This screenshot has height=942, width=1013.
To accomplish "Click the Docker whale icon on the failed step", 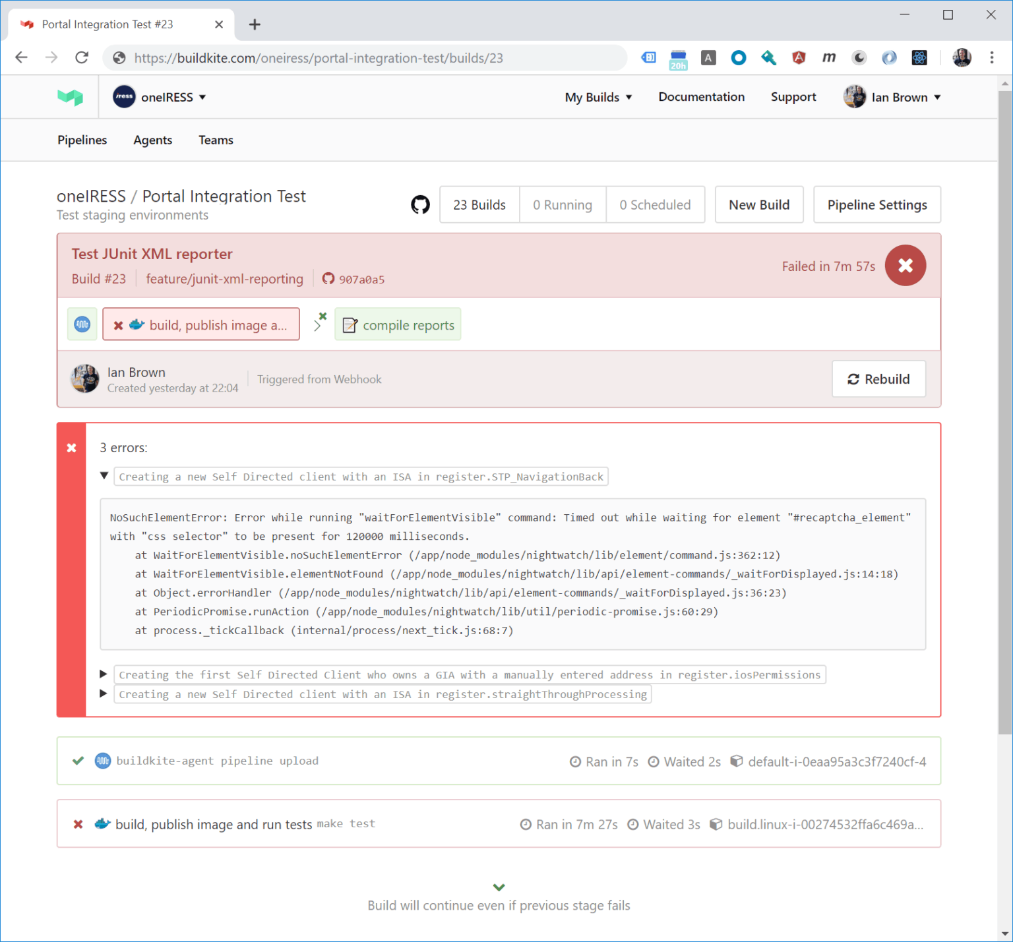I will [x=136, y=324].
